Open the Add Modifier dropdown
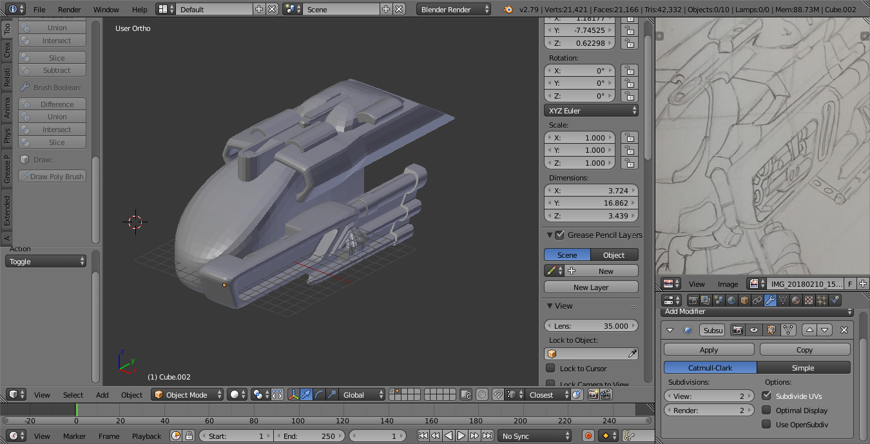This screenshot has width=870, height=444. click(x=758, y=312)
